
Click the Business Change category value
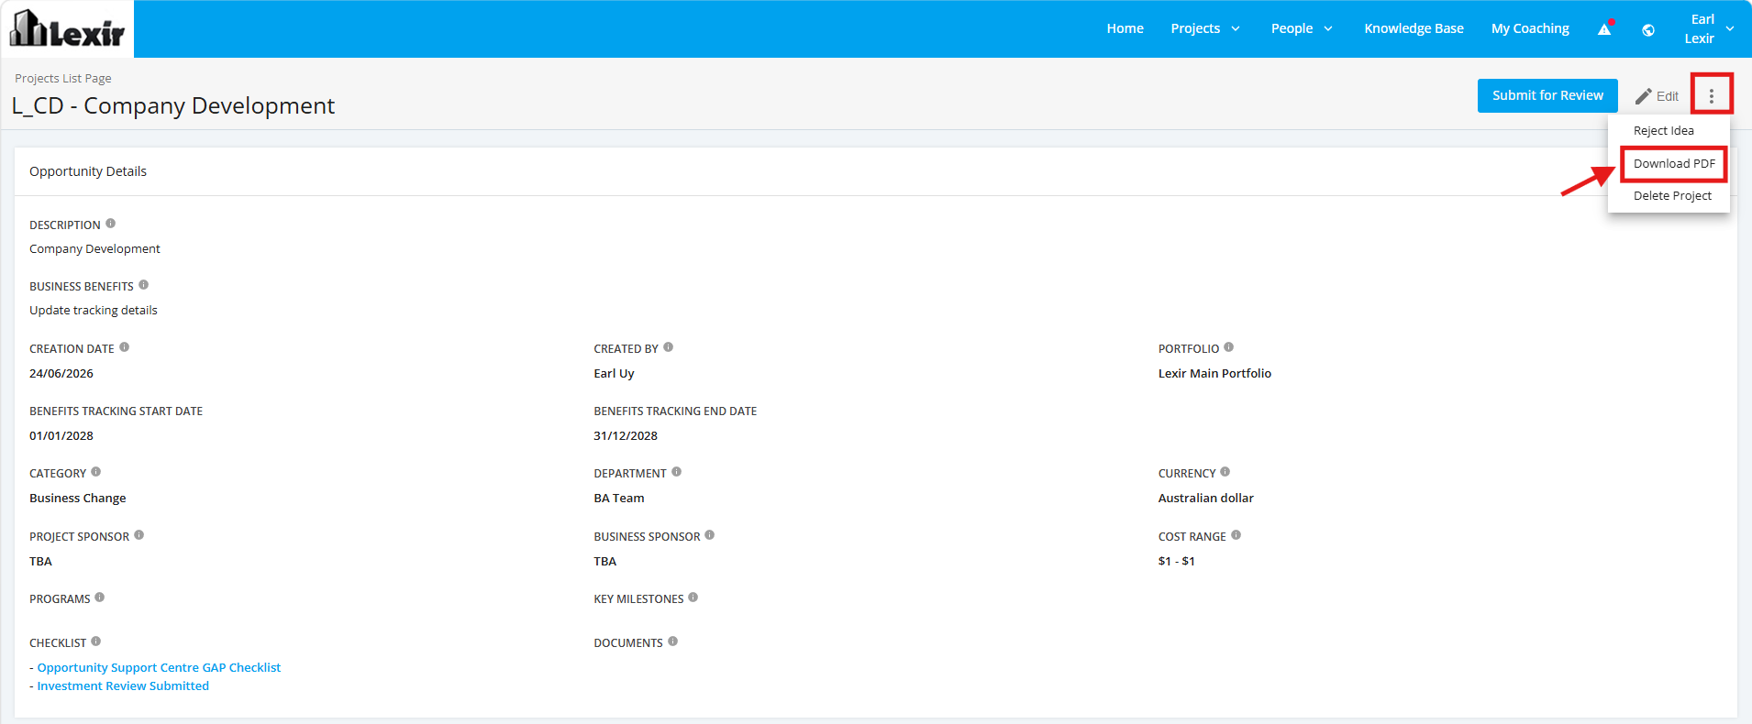[x=78, y=498]
